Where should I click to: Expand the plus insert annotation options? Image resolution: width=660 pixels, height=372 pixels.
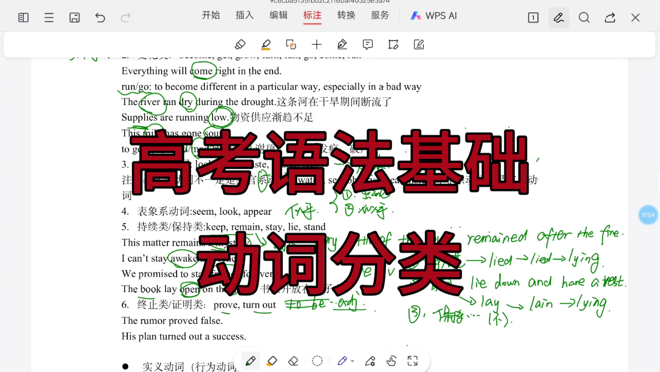coord(317,44)
